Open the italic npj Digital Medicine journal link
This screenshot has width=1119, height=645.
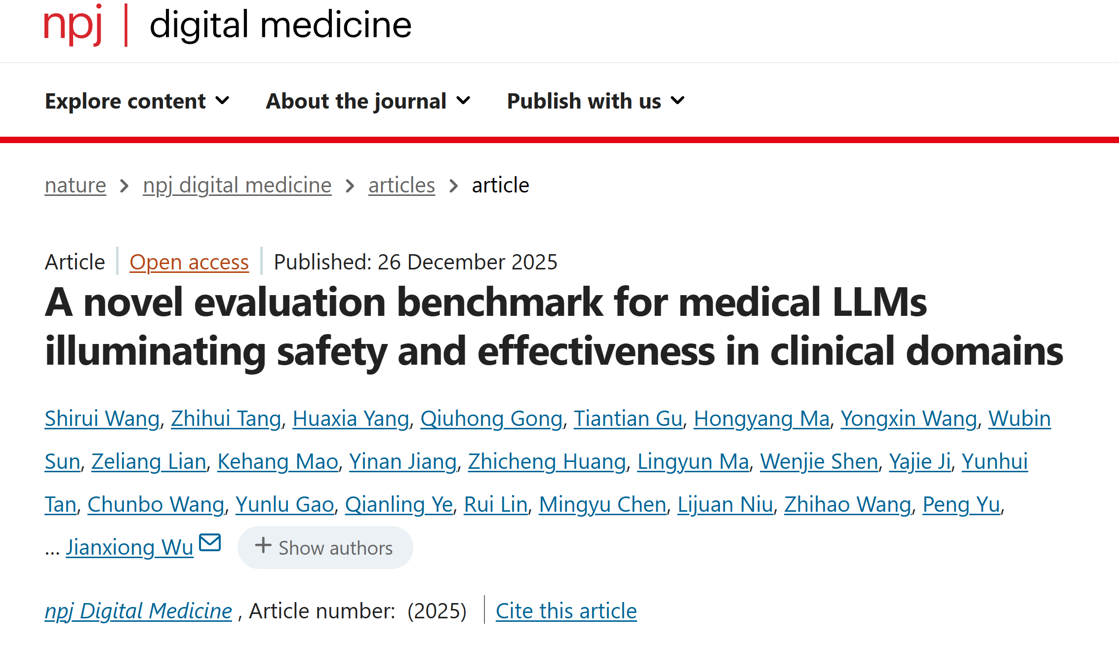[138, 611]
